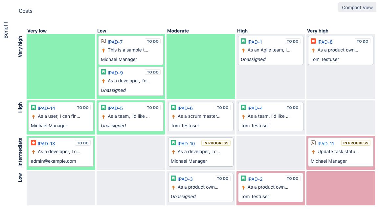Select the empty Very high benefit, Very low cost cell
The image size is (380, 209).
point(61,67)
